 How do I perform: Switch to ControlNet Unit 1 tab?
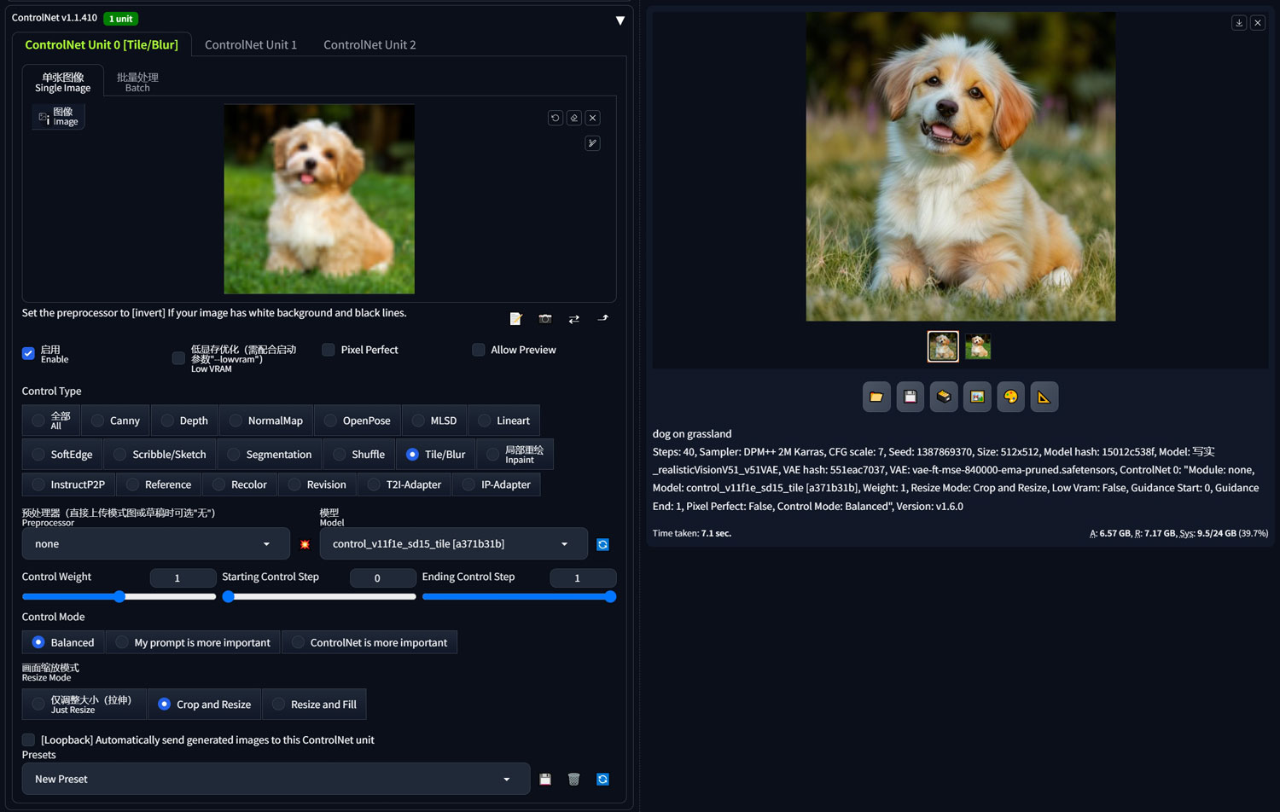coord(251,44)
